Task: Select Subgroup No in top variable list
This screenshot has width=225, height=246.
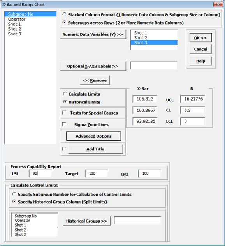Action: click(30, 14)
